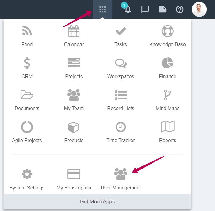This screenshot has width=215, height=211.
Task: Click the System Settings text label
Action: [27, 188]
